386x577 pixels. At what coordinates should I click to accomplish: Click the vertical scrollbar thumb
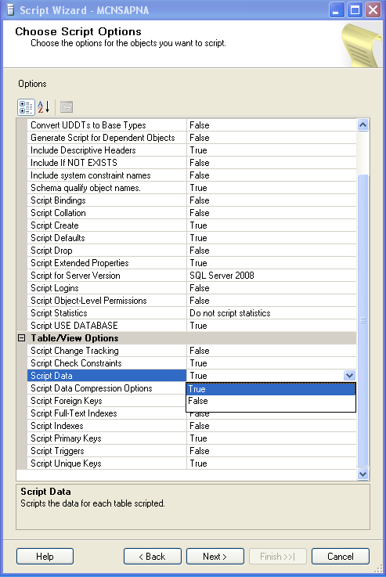click(x=363, y=320)
